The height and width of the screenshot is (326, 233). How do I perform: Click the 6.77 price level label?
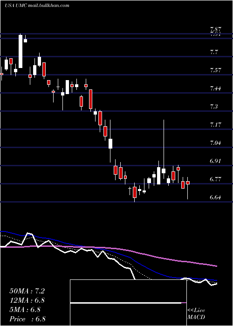215,179
